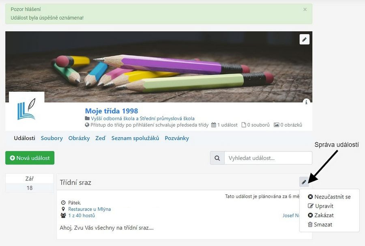Open the Moje třída 1998 title link
Screen dimensions: 365x246
click(111, 111)
